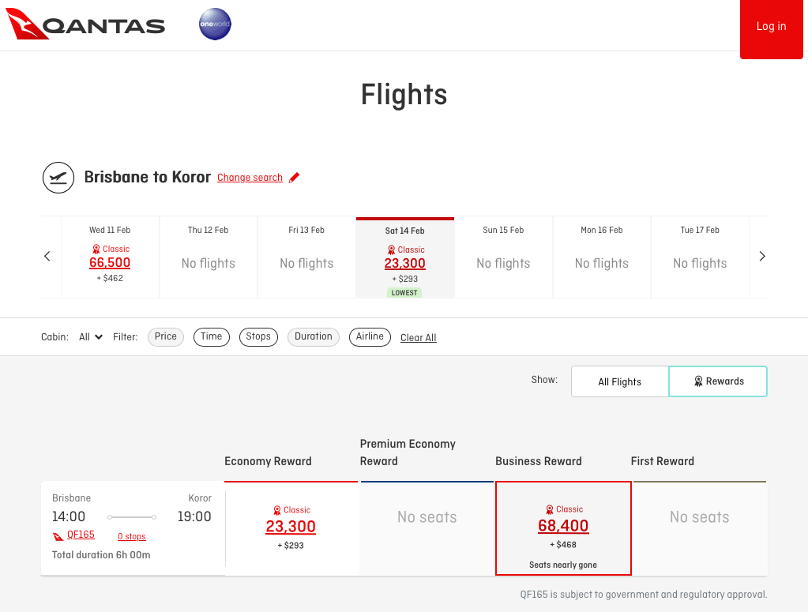Viewport: 808px width, 612px height.
Task: Click the Qantas kangaroo logo
Action: [85, 24]
